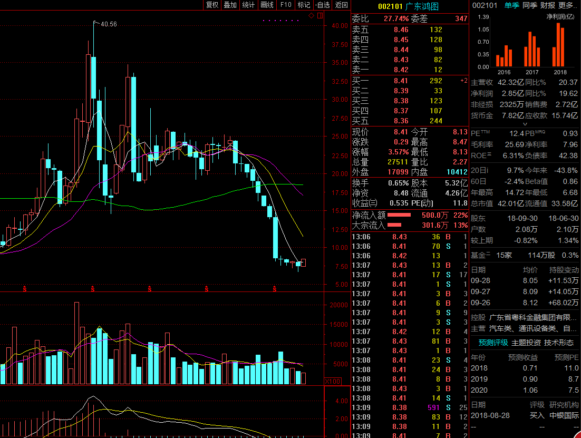Toggle 复权 price adjustment
Screen dimensions: 581x438
212,5
